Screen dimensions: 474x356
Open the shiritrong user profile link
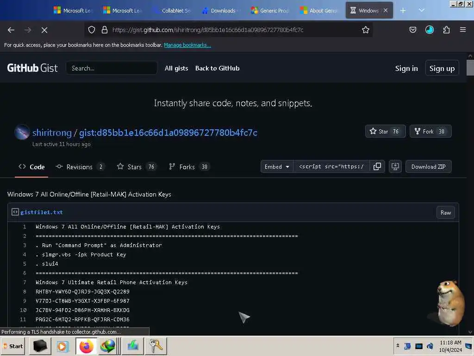(x=52, y=133)
